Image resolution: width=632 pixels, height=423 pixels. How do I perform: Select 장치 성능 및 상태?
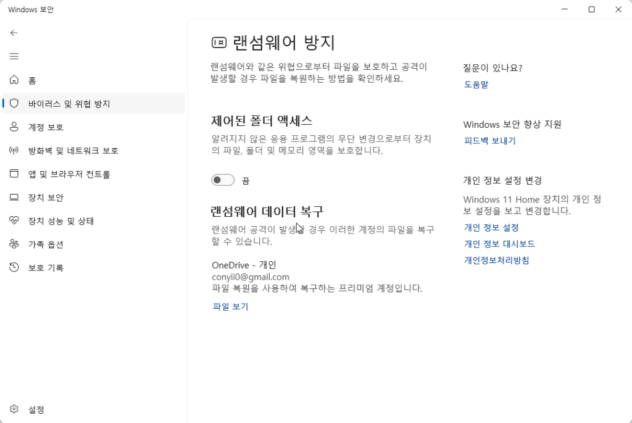[94, 220]
